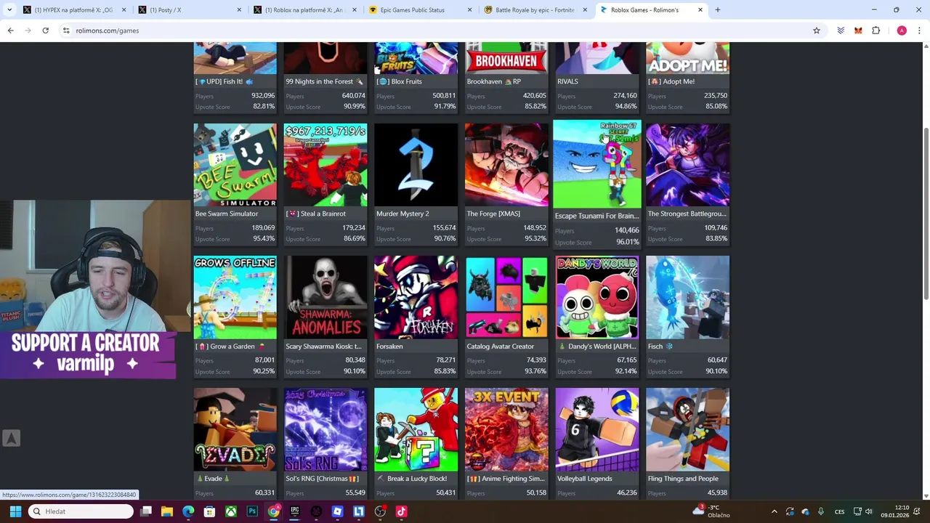
Task: Show hidden system tray icons
Action: point(774,511)
